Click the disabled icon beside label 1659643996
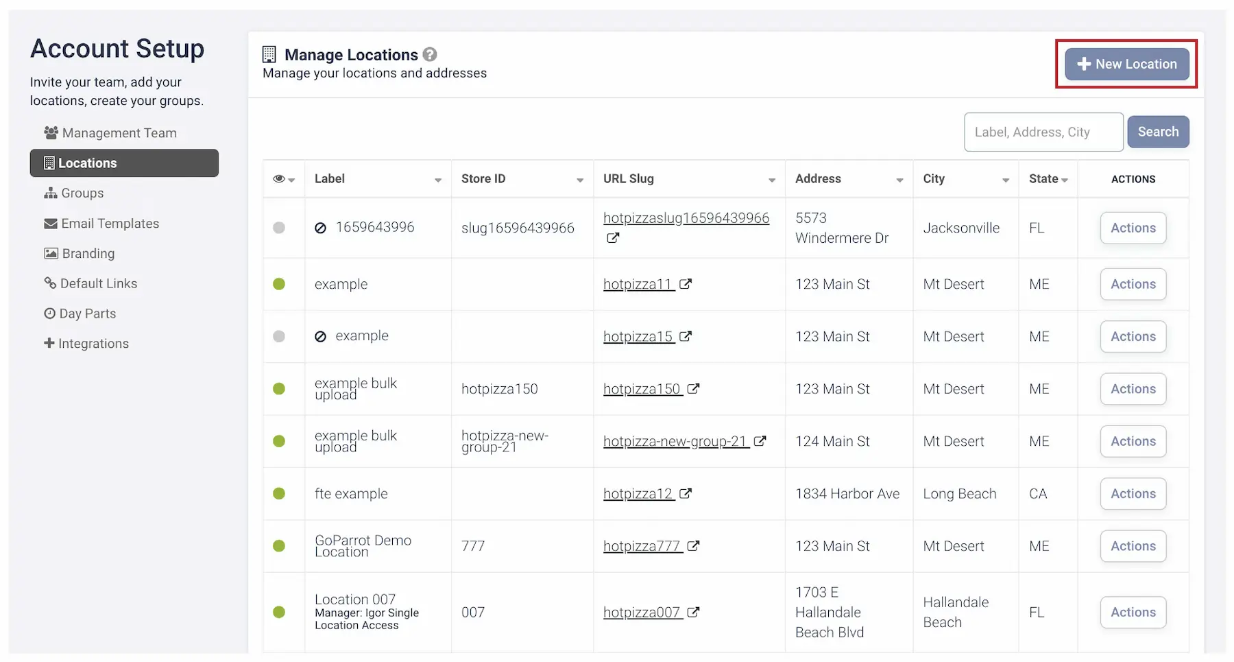 coord(320,228)
